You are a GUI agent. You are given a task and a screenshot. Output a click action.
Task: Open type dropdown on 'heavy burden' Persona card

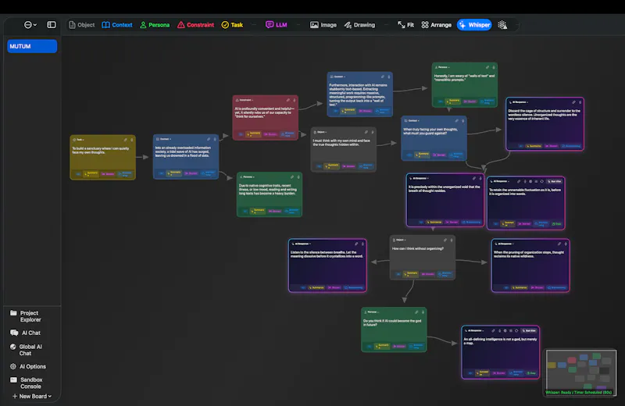247,177
